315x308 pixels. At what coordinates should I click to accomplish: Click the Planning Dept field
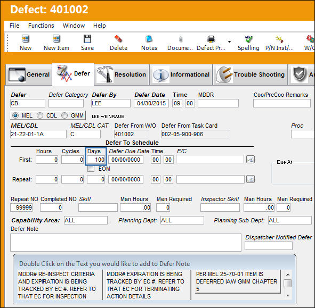click(182, 220)
